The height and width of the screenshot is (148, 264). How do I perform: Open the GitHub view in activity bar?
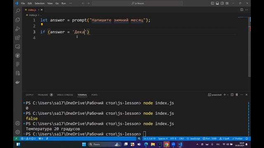point(17,55)
